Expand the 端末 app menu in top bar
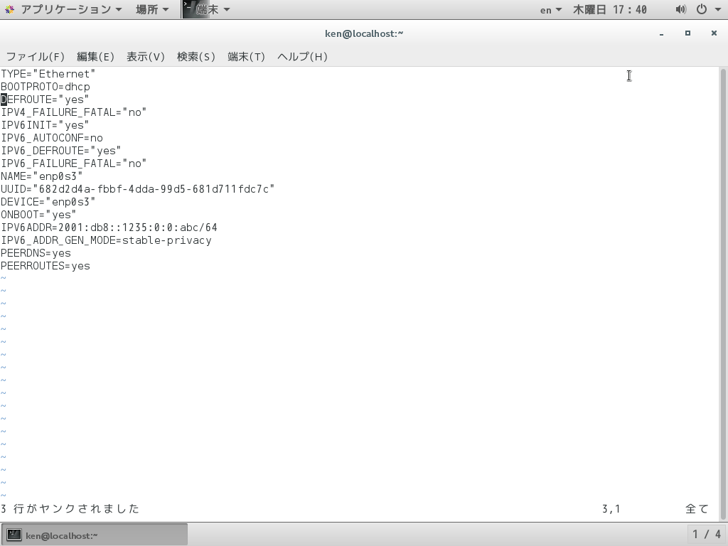This screenshot has width=728, height=546. pyautogui.click(x=207, y=9)
